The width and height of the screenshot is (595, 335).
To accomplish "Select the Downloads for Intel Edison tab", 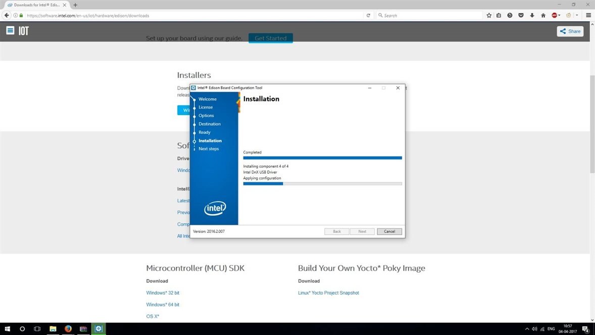I will [x=37, y=5].
